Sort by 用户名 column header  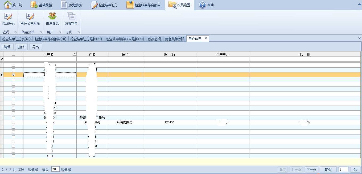click(x=50, y=54)
